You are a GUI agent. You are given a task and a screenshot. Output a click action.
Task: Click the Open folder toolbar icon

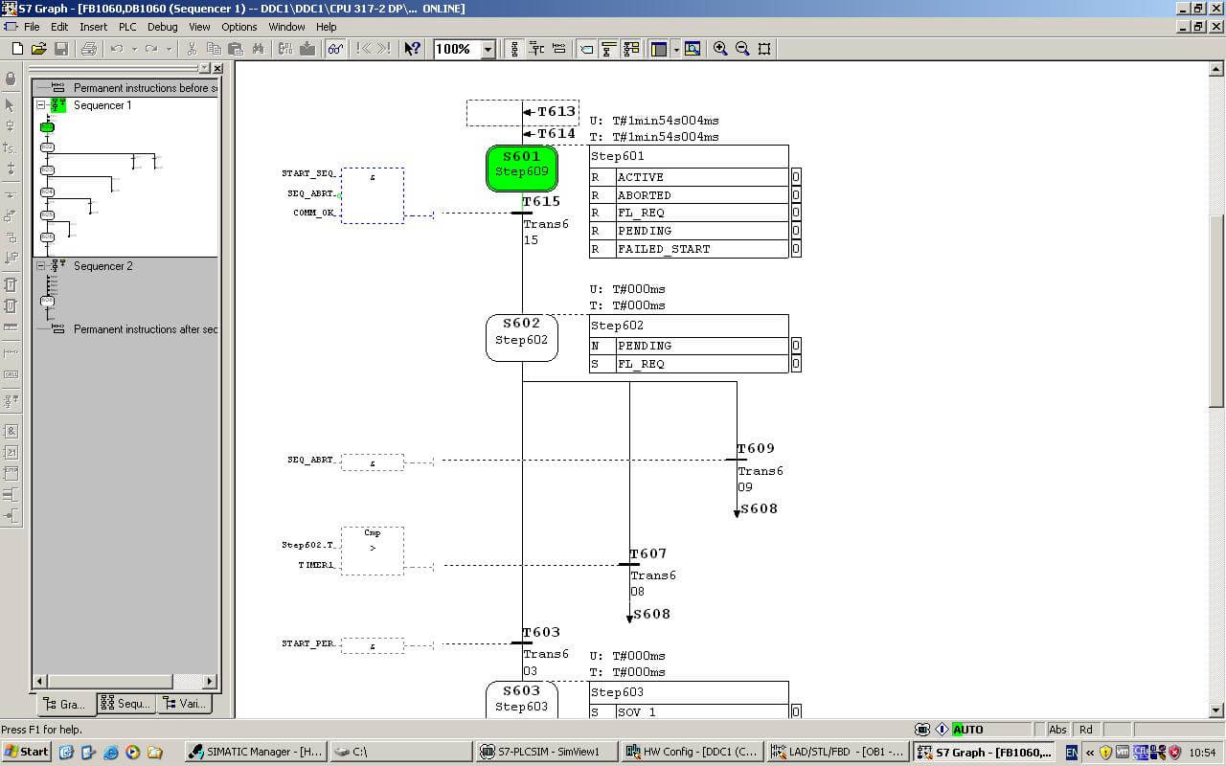click(39, 49)
